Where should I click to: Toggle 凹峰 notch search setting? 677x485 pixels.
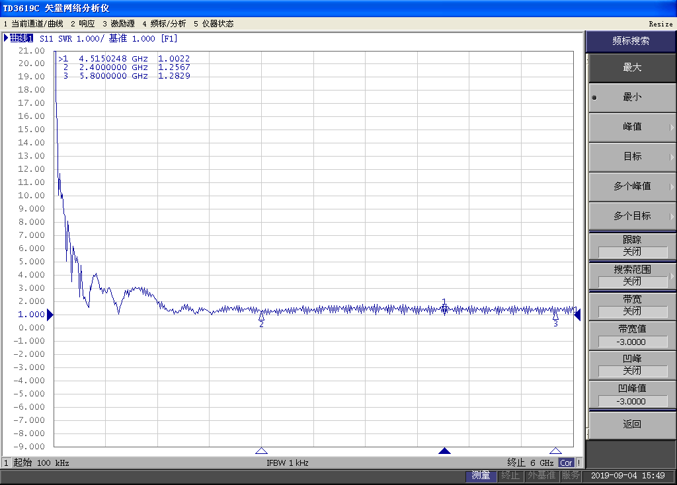click(x=631, y=365)
